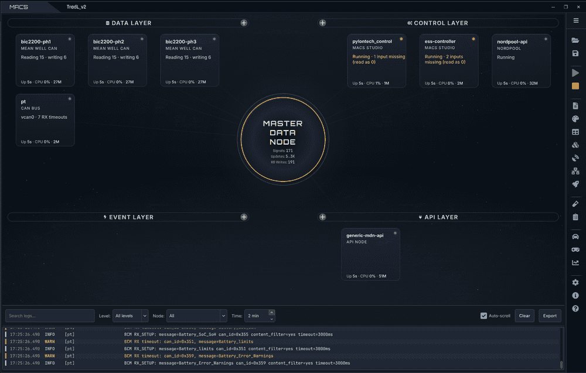Select the generic-mdn-api node card
This screenshot has height=373, width=586.
[x=371, y=255]
